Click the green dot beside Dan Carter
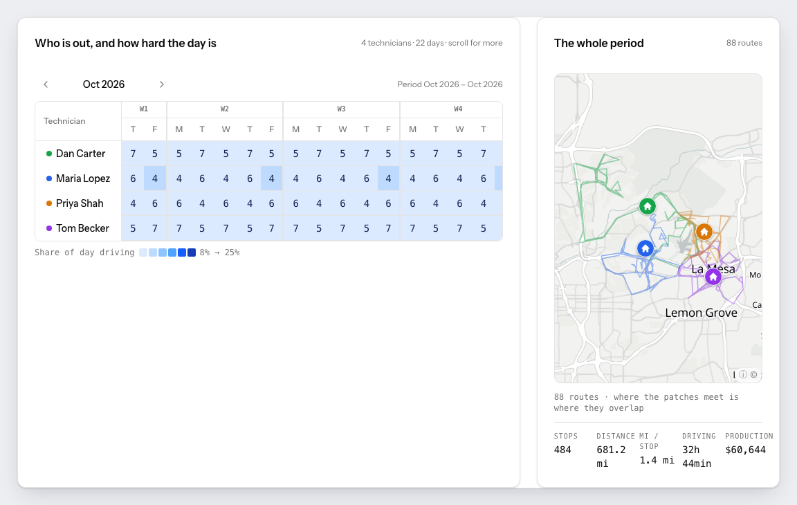 tap(49, 154)
